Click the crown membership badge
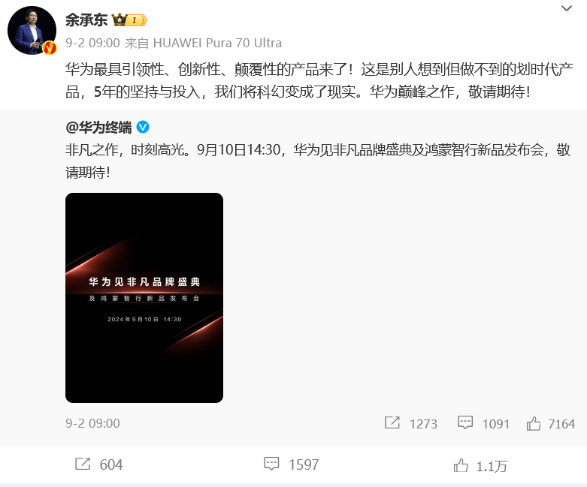 point(129,20)
